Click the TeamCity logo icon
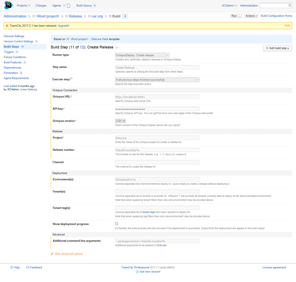Image resolution: width=296 pixels, height=282 pixels. (x=9, y=5)
